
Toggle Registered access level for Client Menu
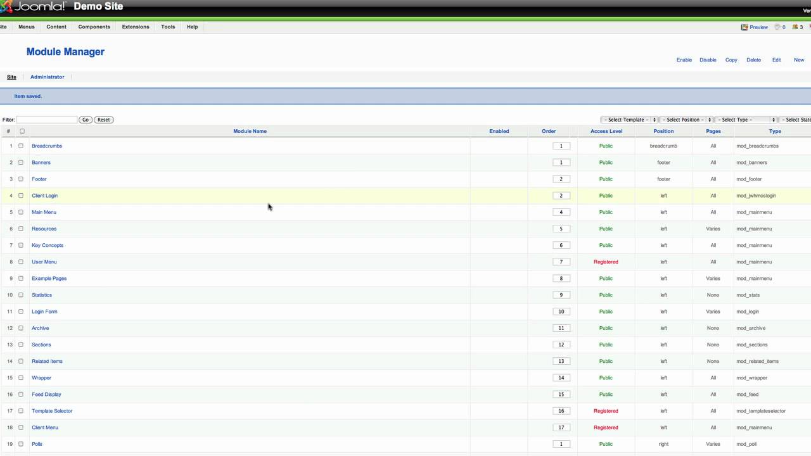pyautogui.click(x=606, y=427)
